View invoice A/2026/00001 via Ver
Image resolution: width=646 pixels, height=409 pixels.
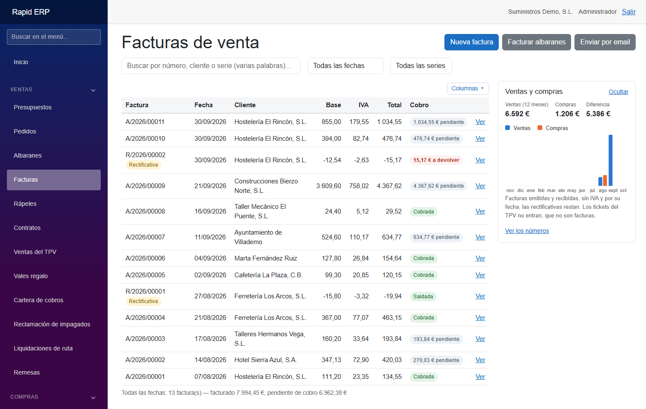480,377
